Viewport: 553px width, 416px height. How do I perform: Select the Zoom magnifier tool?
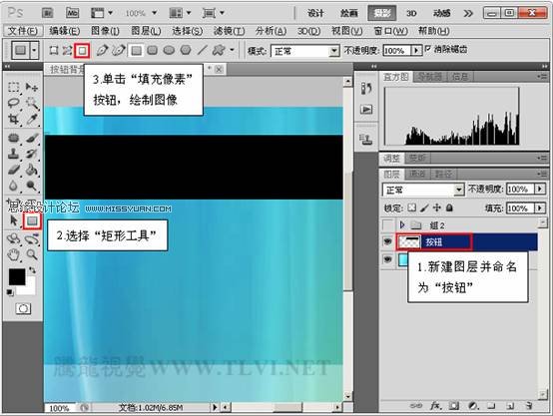pyautogui.click(x=32, y=254)
